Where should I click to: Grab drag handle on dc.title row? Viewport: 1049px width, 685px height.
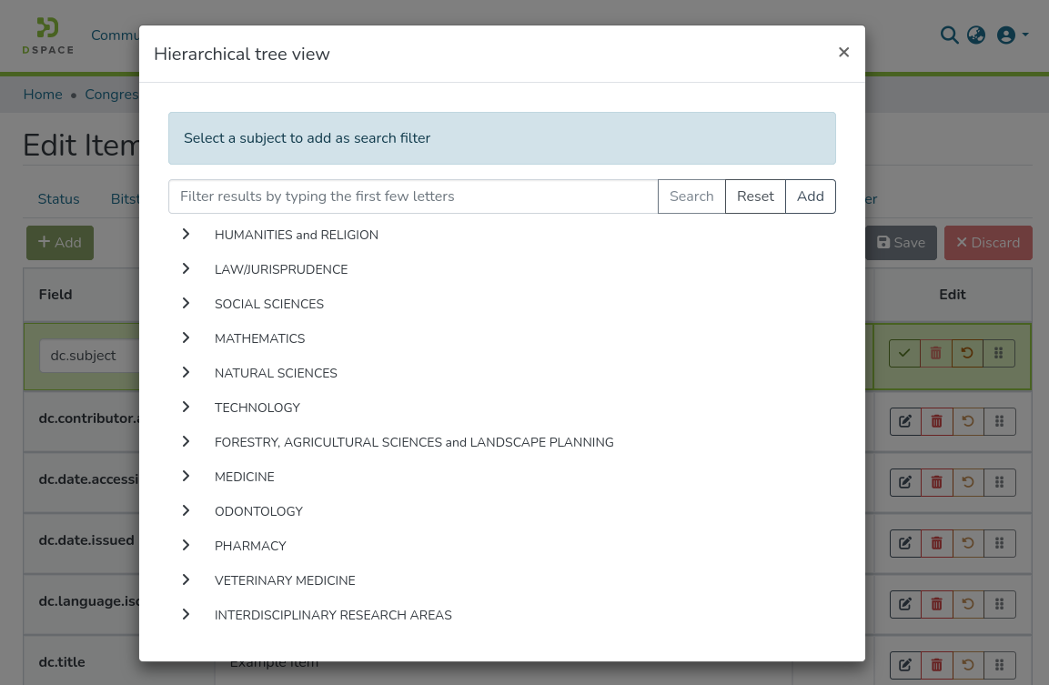[999, 665]
